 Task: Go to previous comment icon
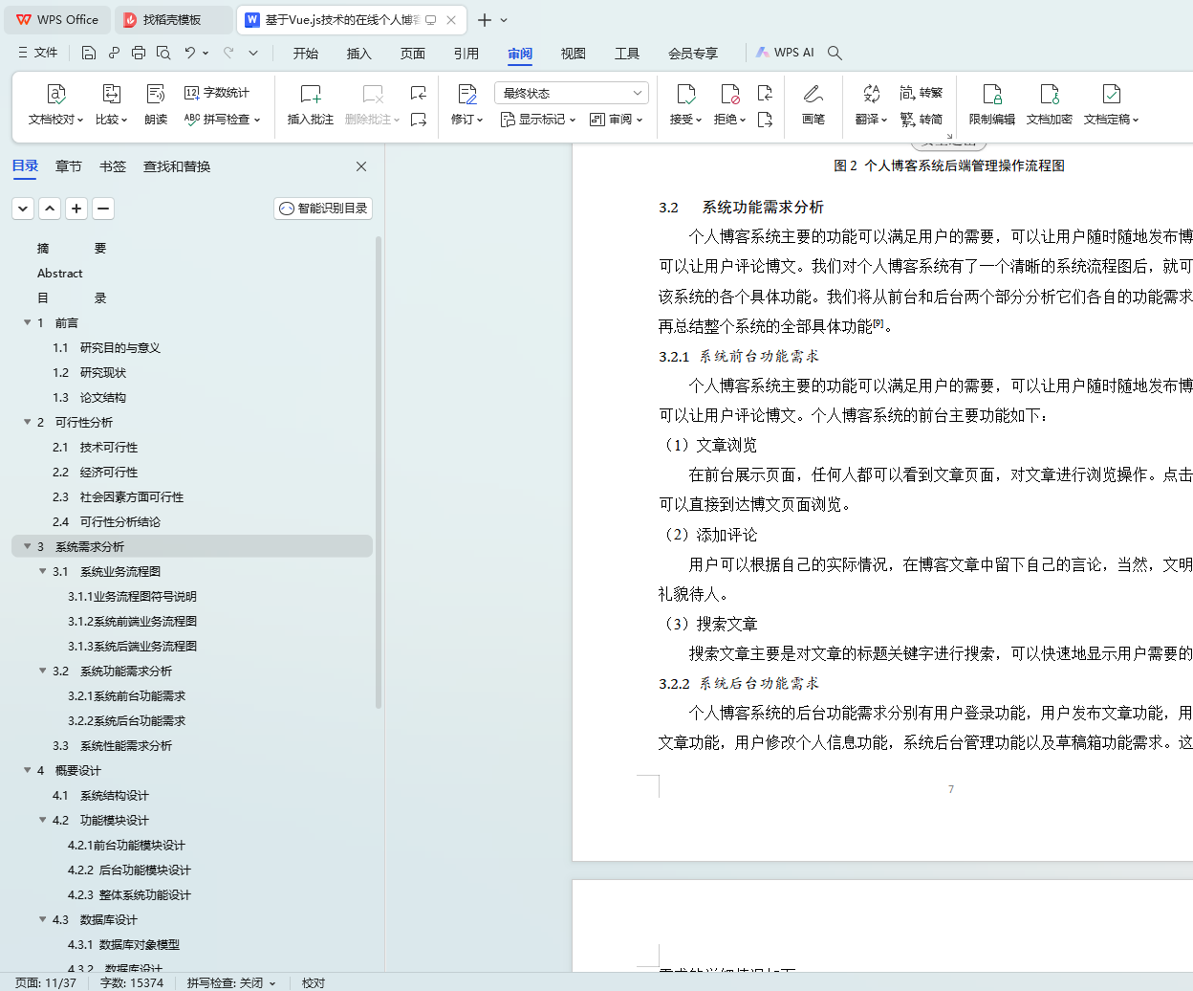[419, 93]
